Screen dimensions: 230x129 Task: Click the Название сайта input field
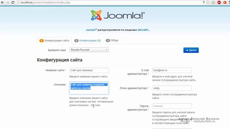pos(89,70)
